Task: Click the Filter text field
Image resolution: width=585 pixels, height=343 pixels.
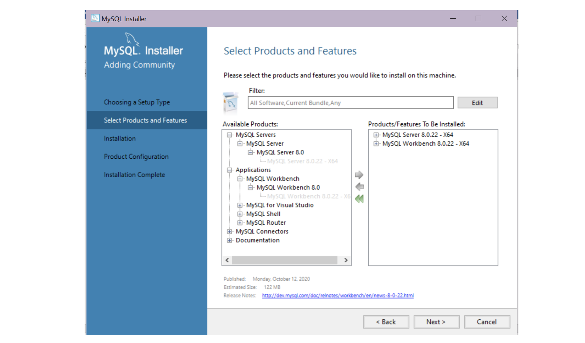Action: 351,103
